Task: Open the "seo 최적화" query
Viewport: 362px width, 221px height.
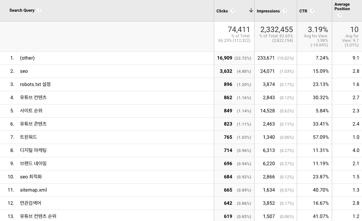Action: tap(31, 177)
